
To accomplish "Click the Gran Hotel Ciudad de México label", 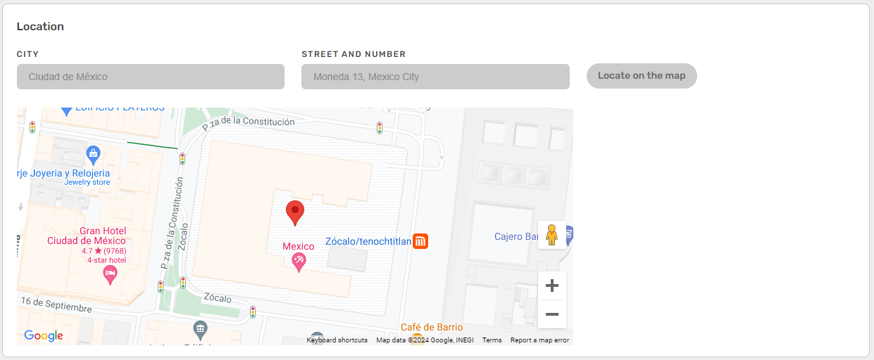I will coord(87,236).
